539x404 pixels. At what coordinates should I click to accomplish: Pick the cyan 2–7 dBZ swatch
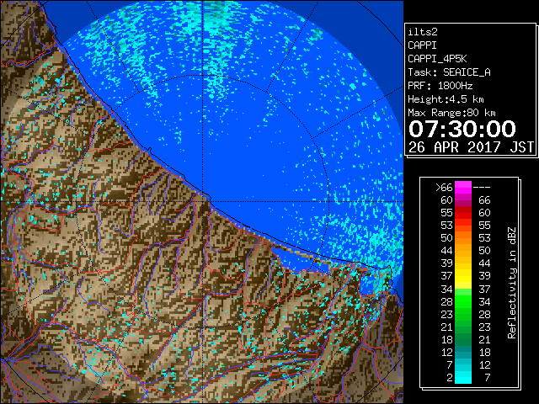[x=463, y=378]
